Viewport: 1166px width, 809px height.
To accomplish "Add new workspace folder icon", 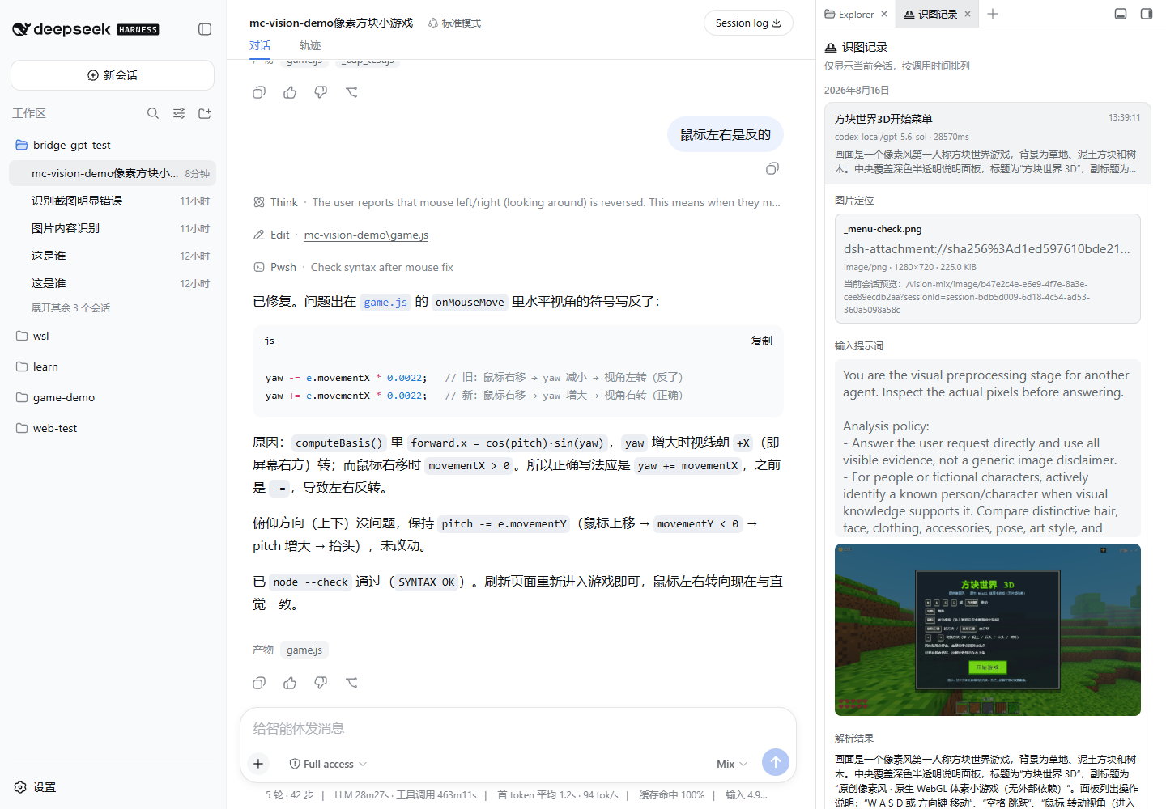I will (205, 113).
